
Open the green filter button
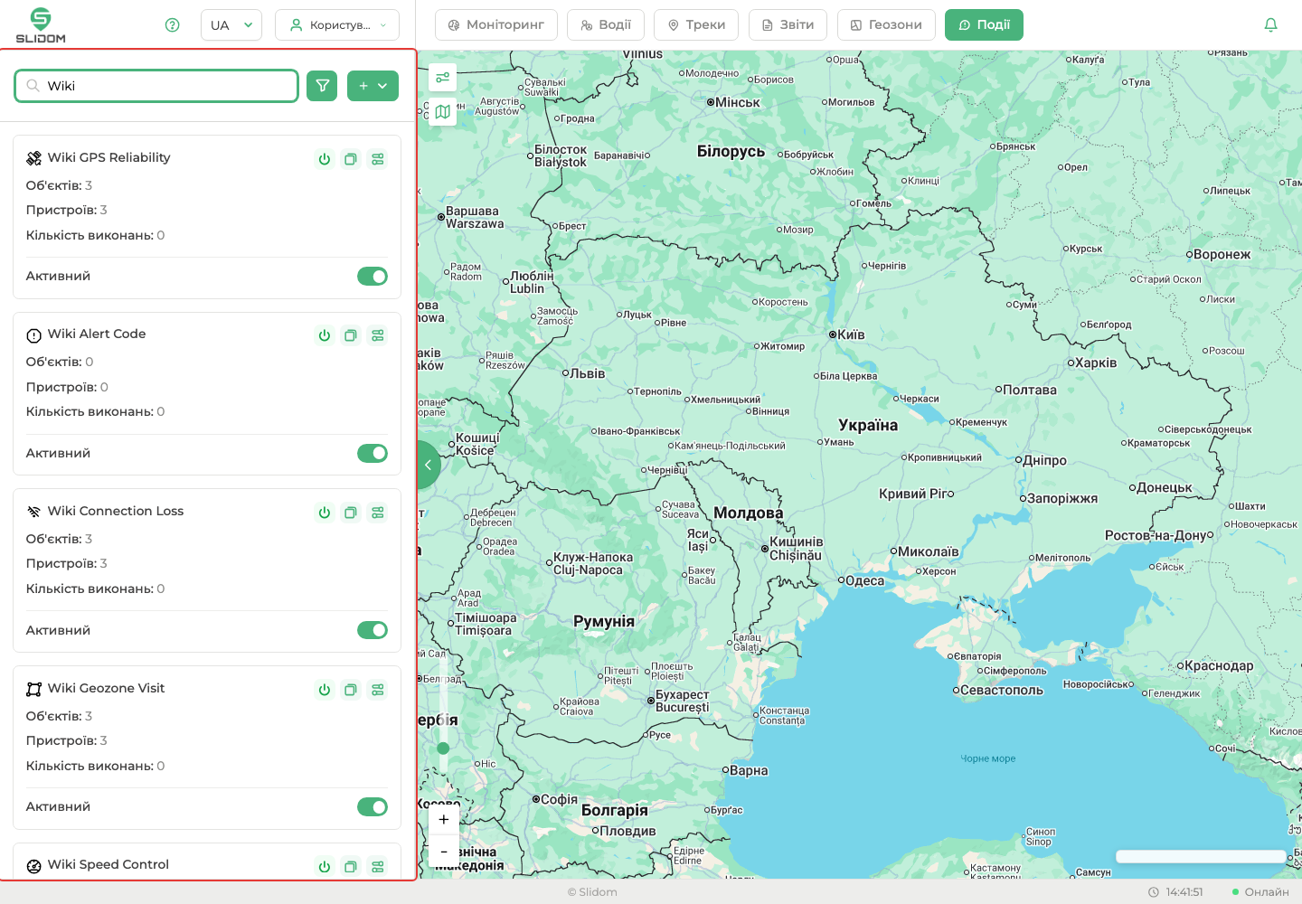(322, 86)
